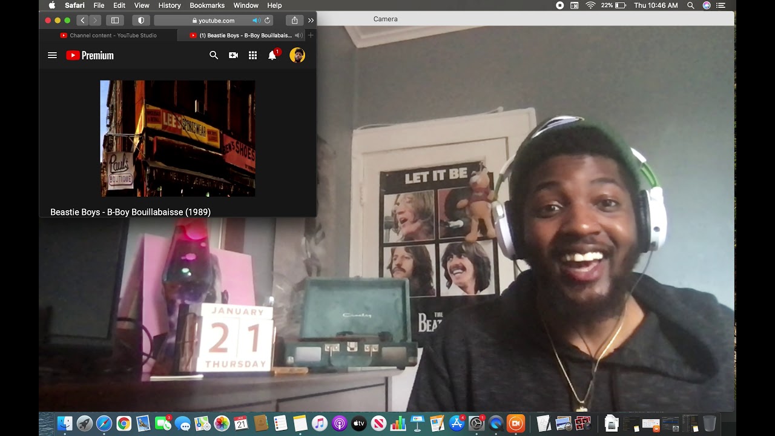Open the View menu
Image resolution: width=775 pixels, height=436 pixels.
click(x=142, y=5)
